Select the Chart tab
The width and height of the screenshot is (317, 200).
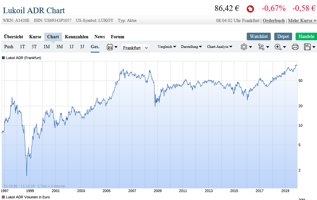tap(53, 37)
